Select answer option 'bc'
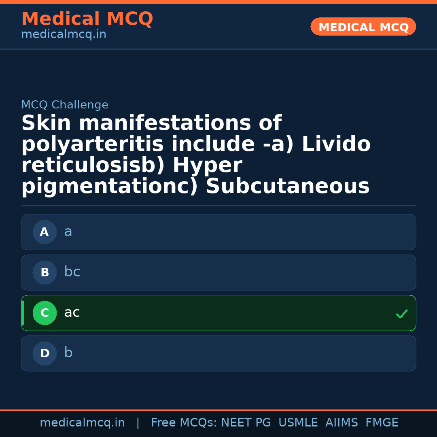Image resolution: width=437 pixels, height=437 pixels. tap(218, 273)
